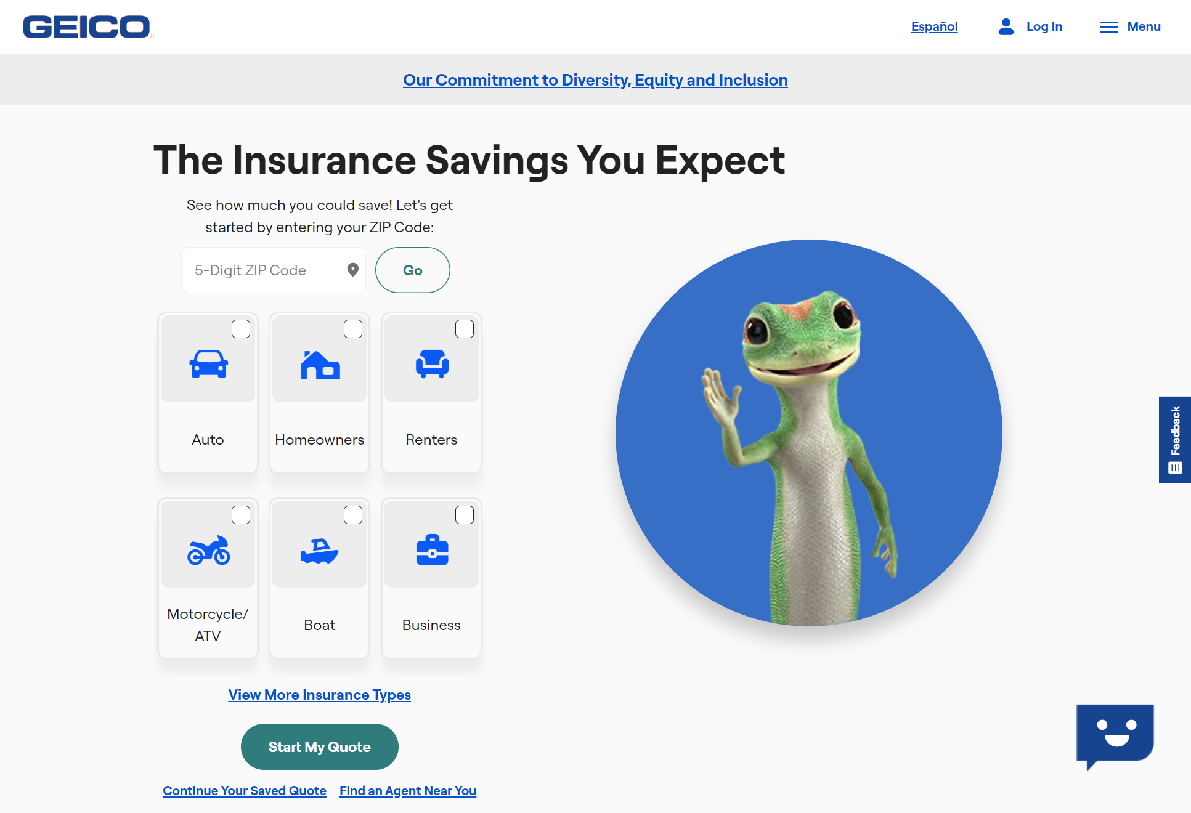Toggle the Auto insurance checkbox
Viewport: 1191px width, 813px height.
241,328
